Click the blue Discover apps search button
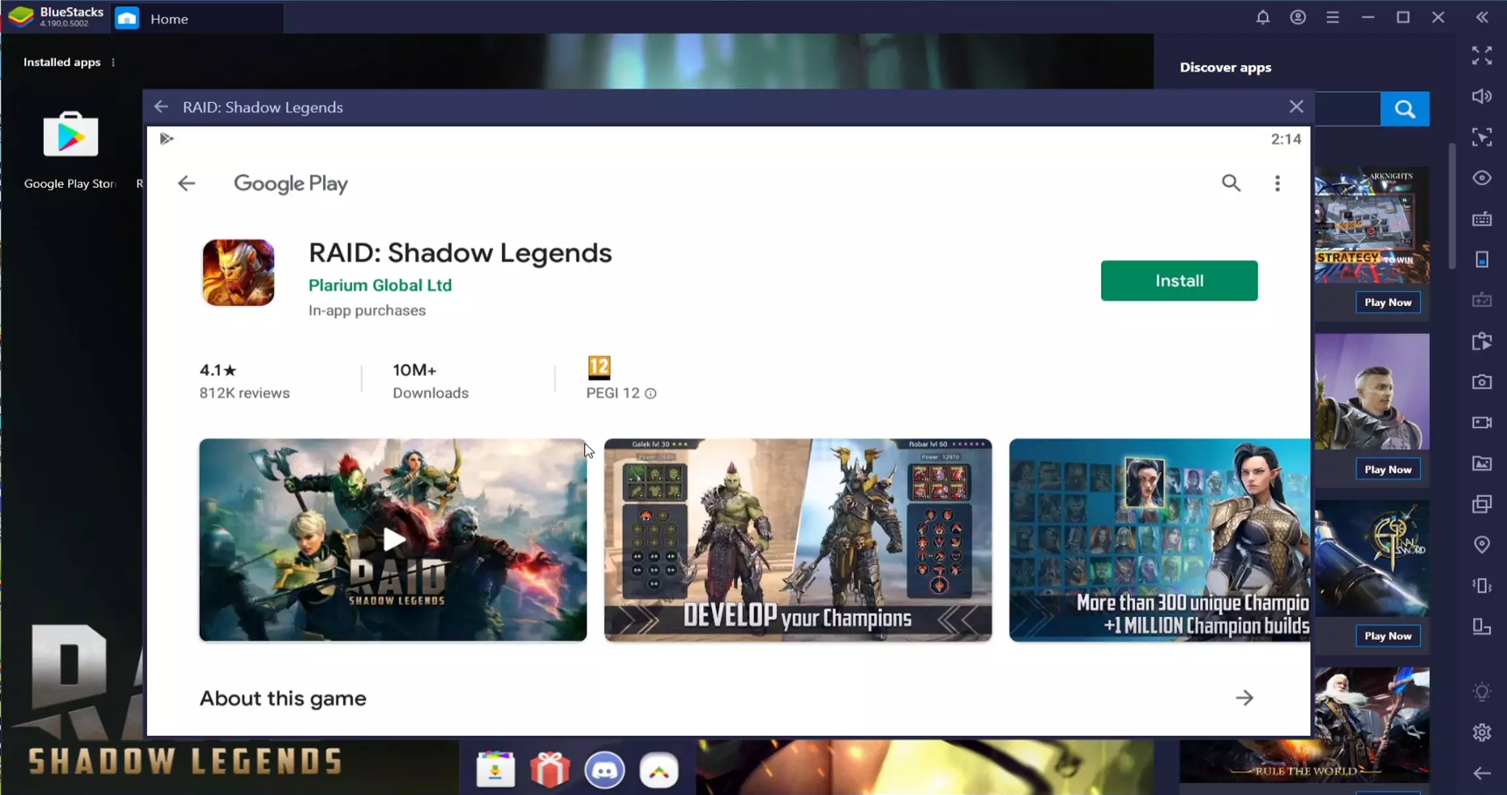The height and width of the screenshot is (795, 1507). point(1405,109)
